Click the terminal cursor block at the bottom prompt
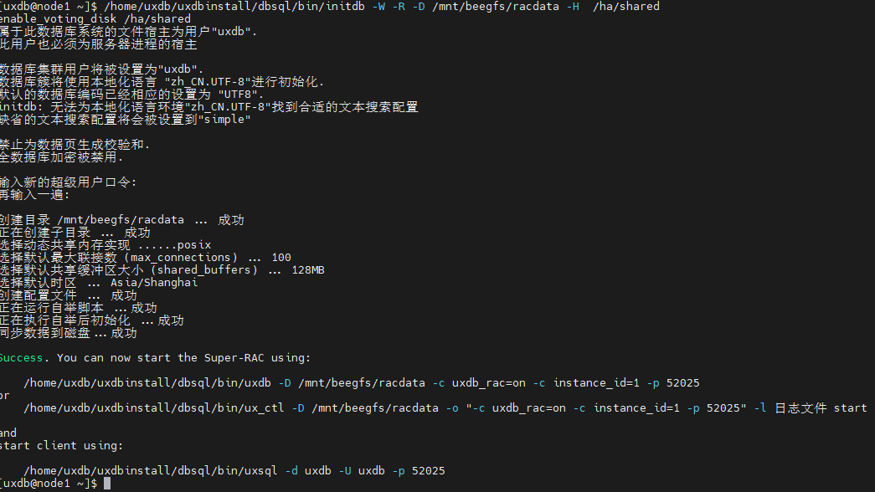Viewport: 875px width, 492px height. 107,484
